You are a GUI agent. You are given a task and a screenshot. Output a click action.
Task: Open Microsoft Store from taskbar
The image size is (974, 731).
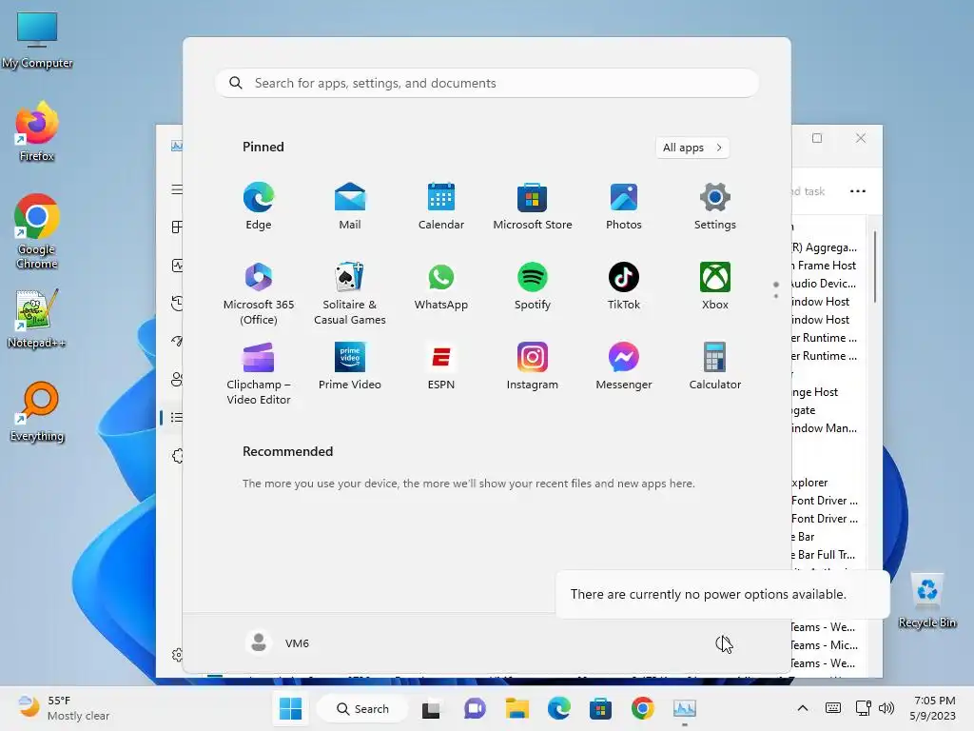pos(601,708)
